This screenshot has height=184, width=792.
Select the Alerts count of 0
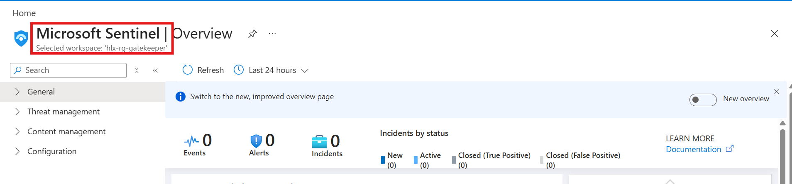pyautogui.click(x=270, y=140)
